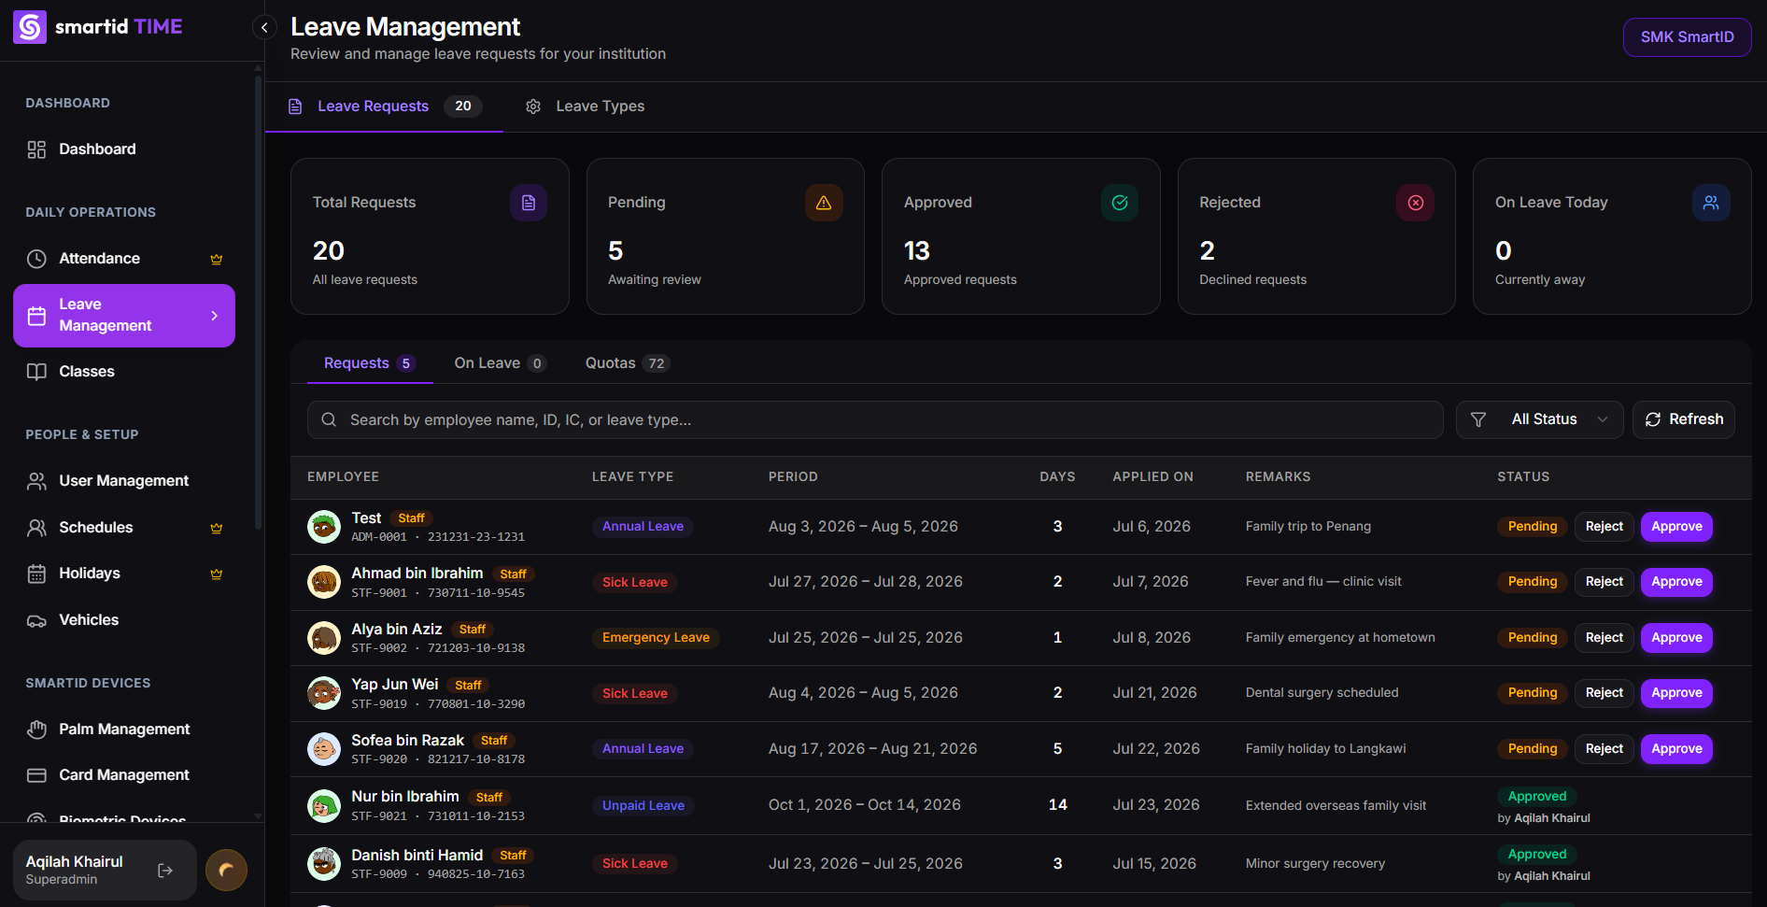Click Danish binti Hamid's Sick Leave tag
The width and height of the screenshot is (1767, 907).
[x=635, y=864]
